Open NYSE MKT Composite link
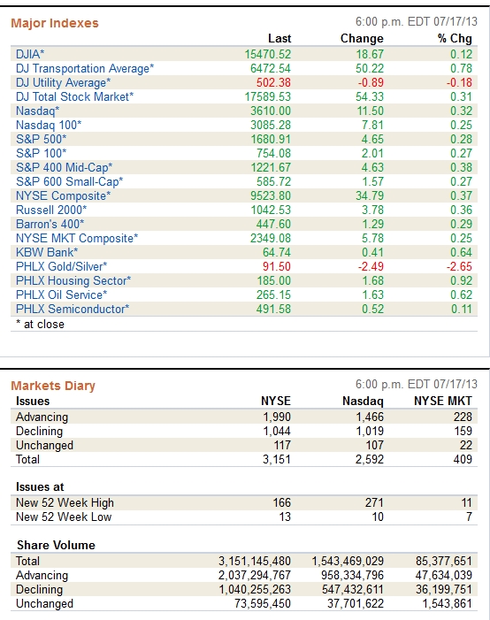Viewport: 490px width, 620px height. (x=77, y=239)
